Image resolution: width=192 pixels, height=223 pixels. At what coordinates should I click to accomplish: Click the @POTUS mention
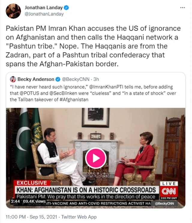pyautogui.click(x=29, y=93)
